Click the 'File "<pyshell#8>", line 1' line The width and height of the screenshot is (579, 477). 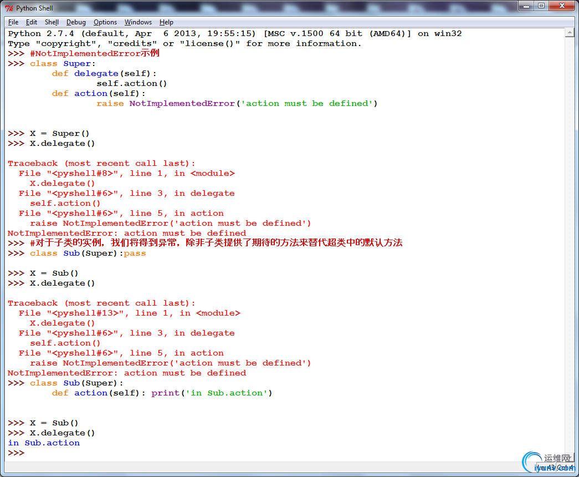[127, 174]
